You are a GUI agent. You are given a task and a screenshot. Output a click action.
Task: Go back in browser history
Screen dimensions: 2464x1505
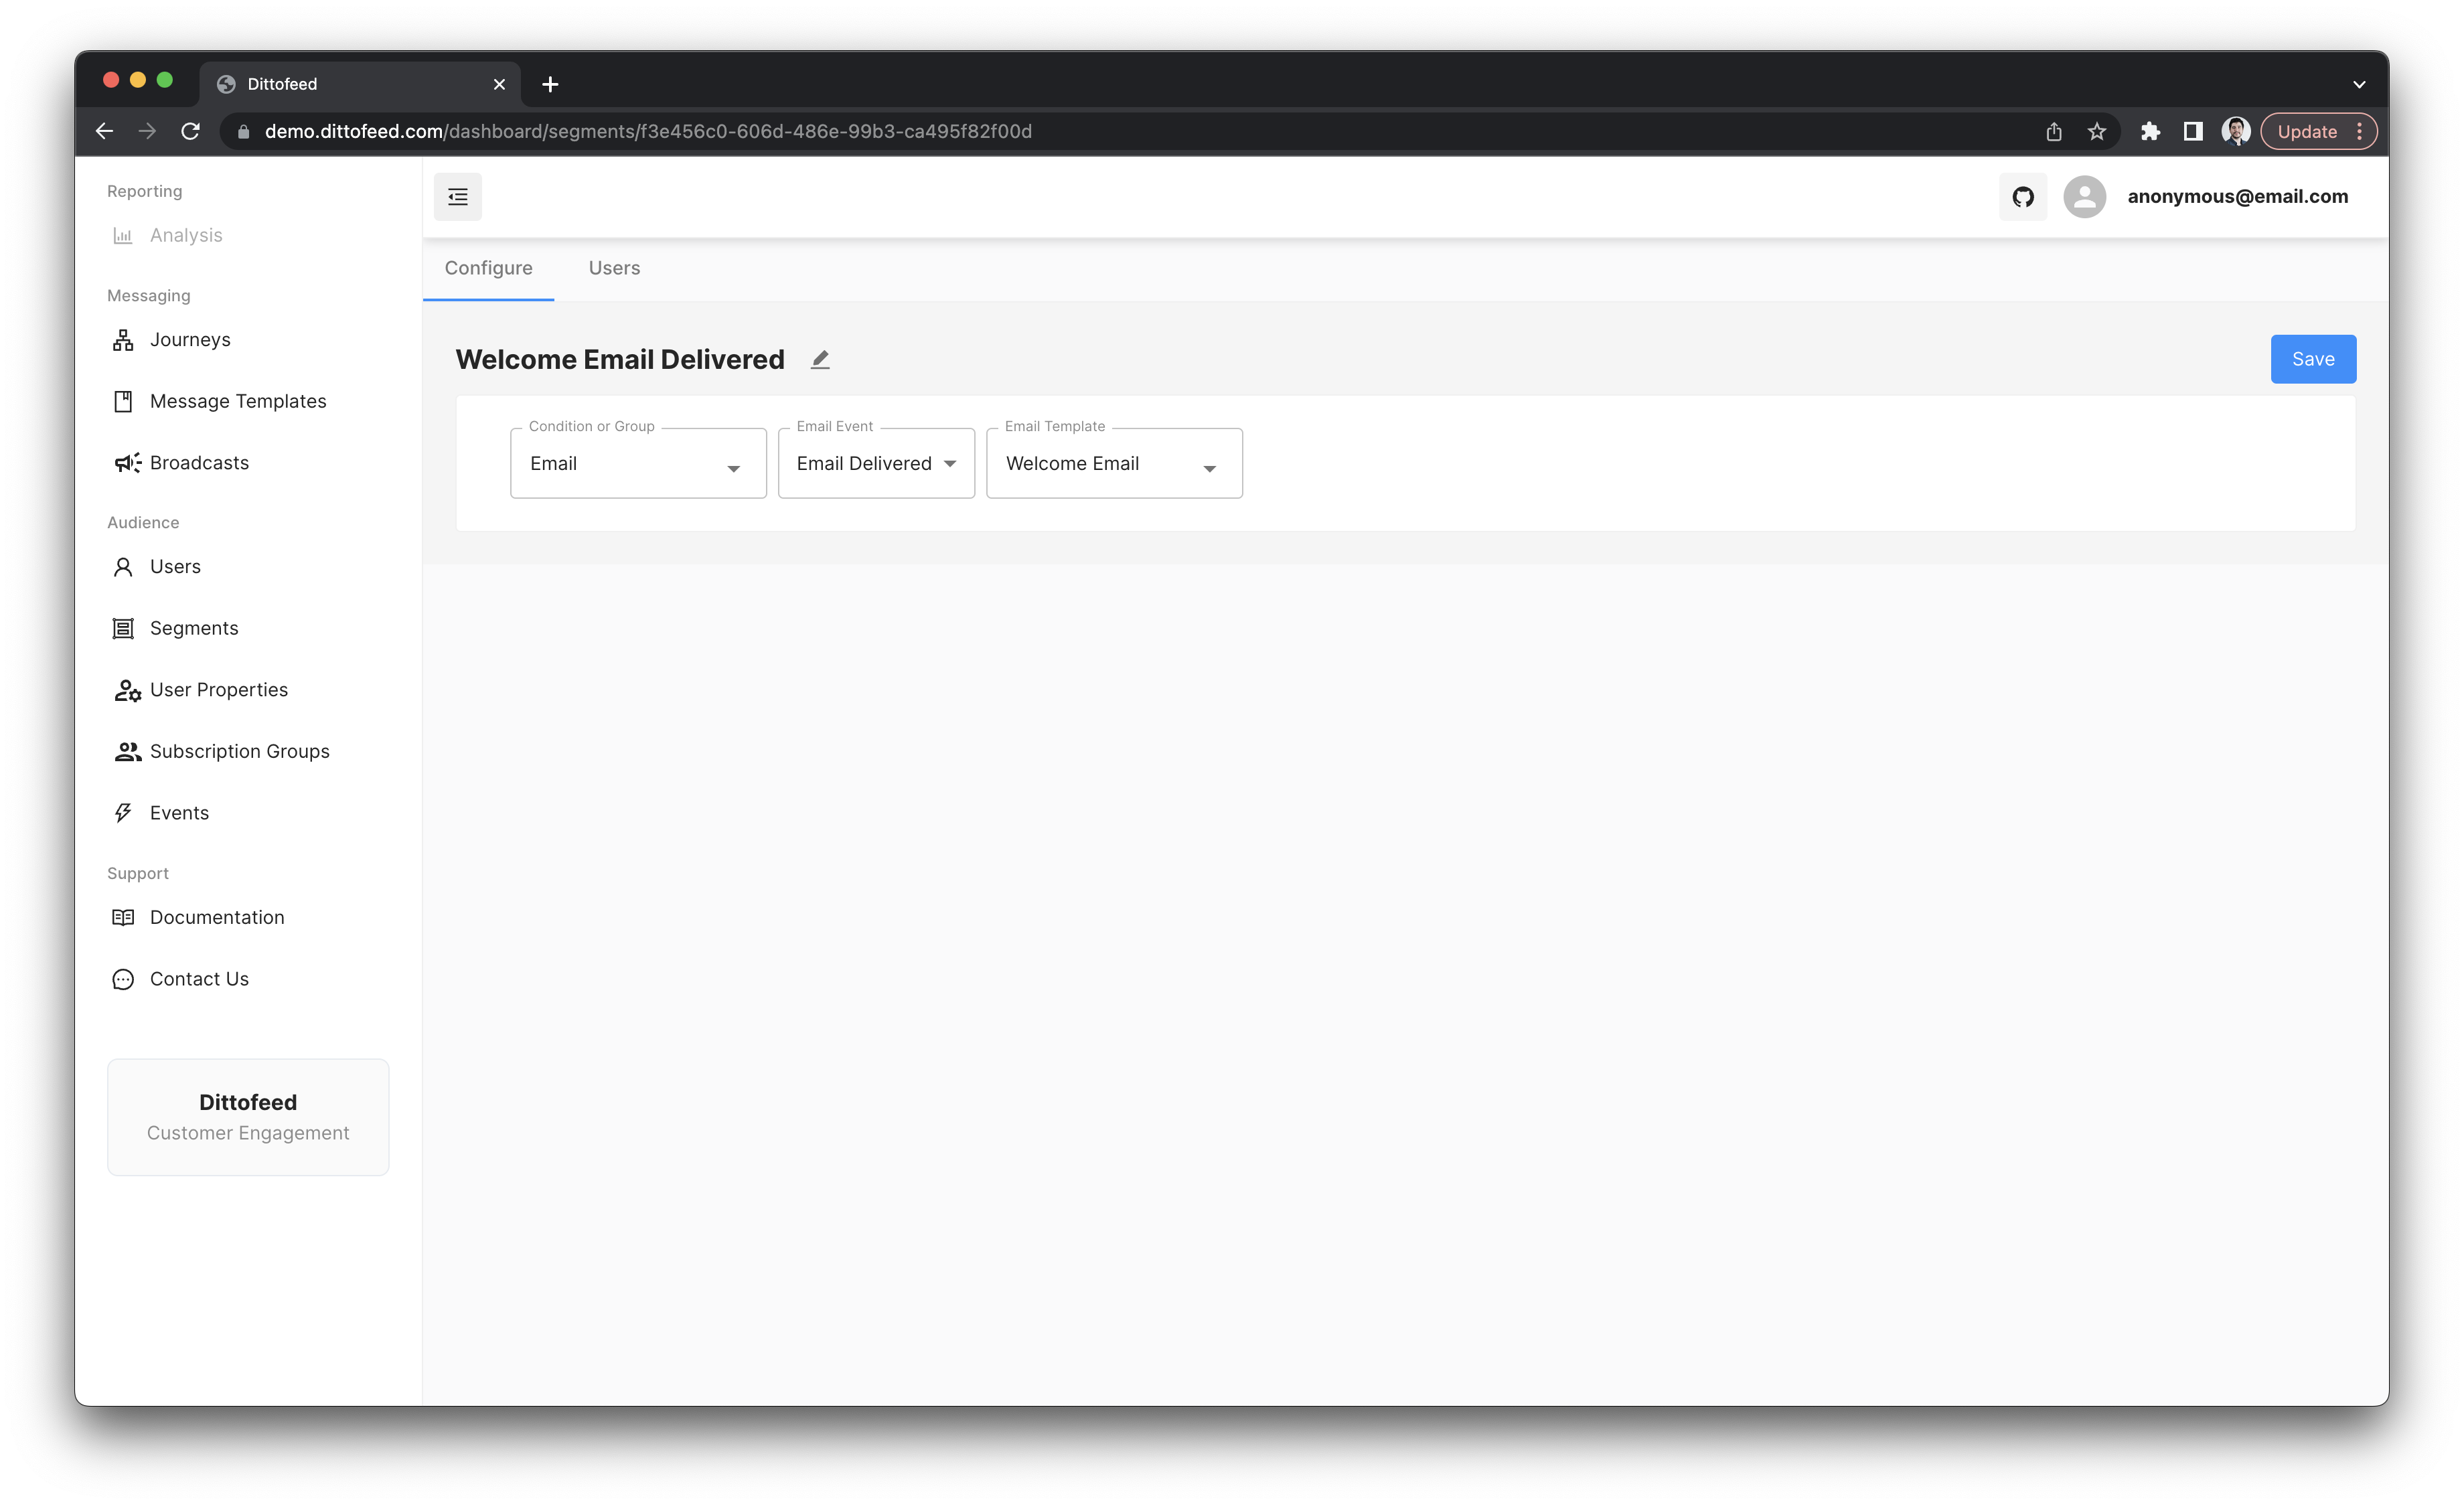(x=104, y=131)
